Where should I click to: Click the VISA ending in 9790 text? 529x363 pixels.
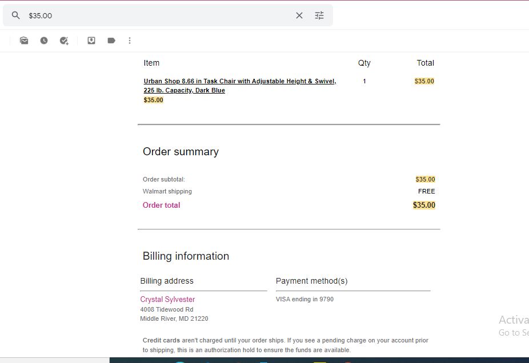[x=304, y=299]
